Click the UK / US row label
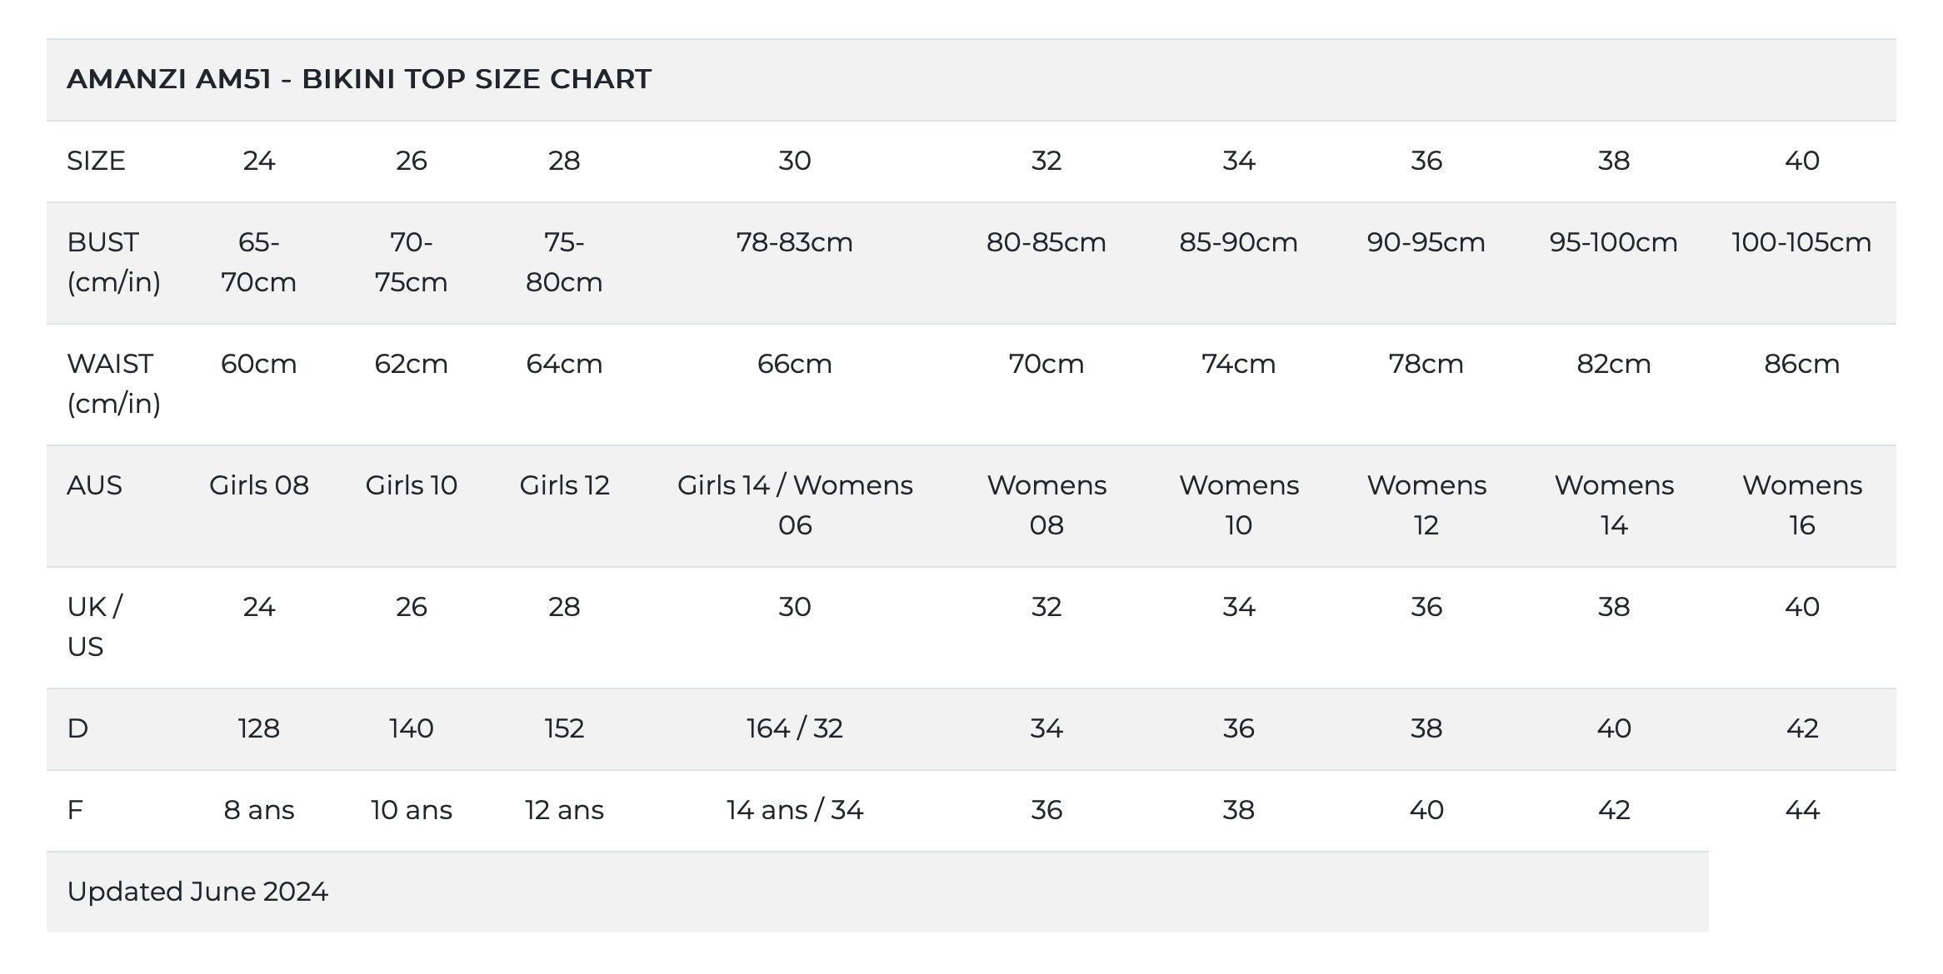This screenshot has height=974, width=1943. point(94,627)
